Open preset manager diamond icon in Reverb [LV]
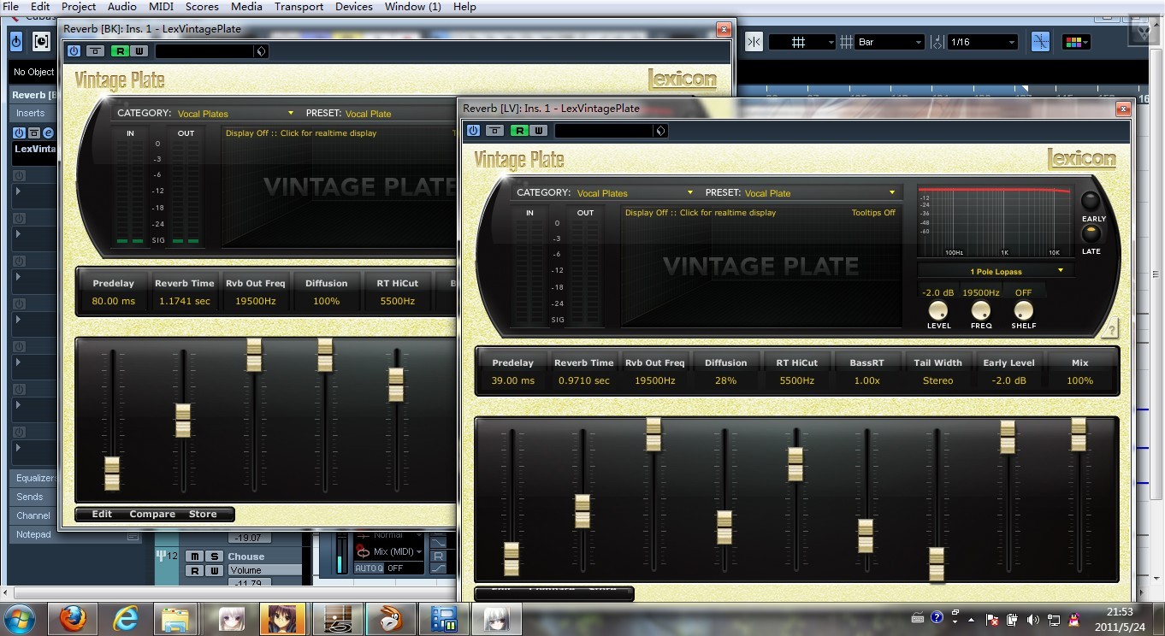The height and width of the screenshot is (636, 1165). [x=660, y=131]
